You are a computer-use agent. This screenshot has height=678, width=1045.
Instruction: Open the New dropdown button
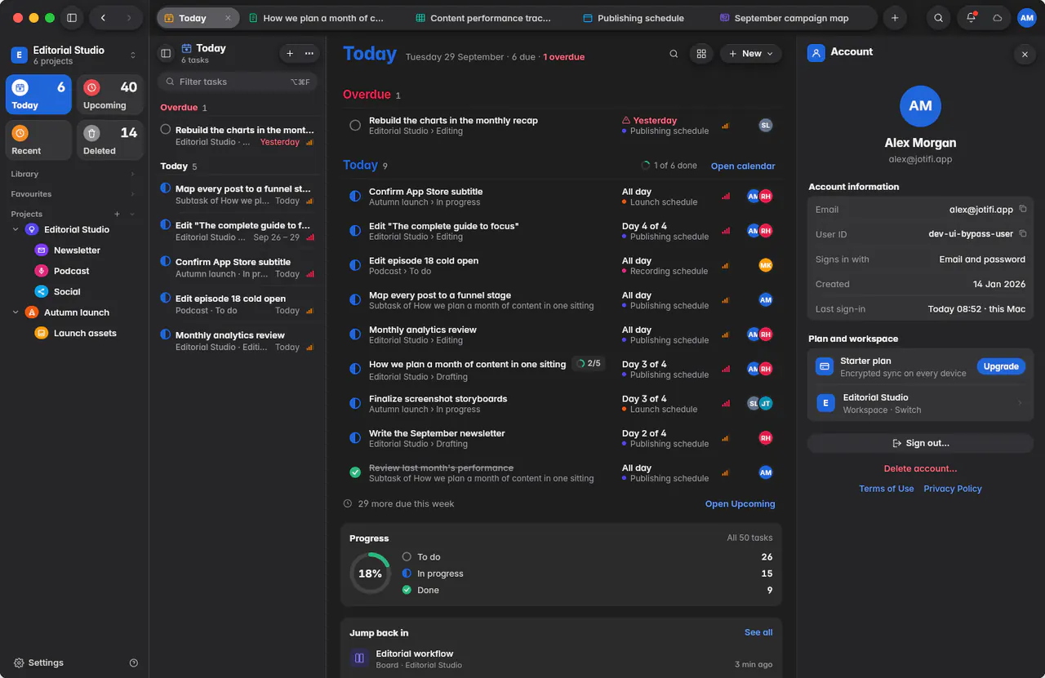(751, 54)
